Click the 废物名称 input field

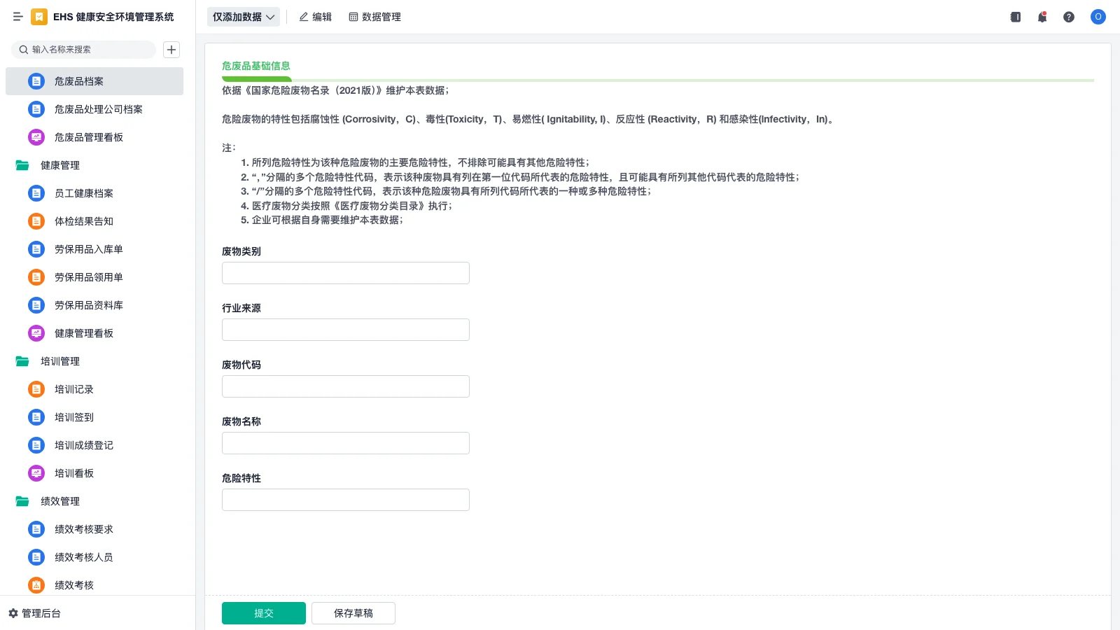[x=345, y=442]
